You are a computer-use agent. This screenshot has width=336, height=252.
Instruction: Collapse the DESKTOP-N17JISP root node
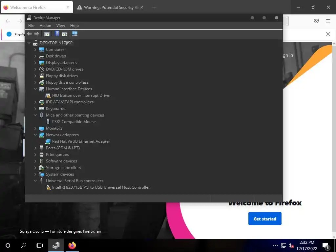coord(29,43)
